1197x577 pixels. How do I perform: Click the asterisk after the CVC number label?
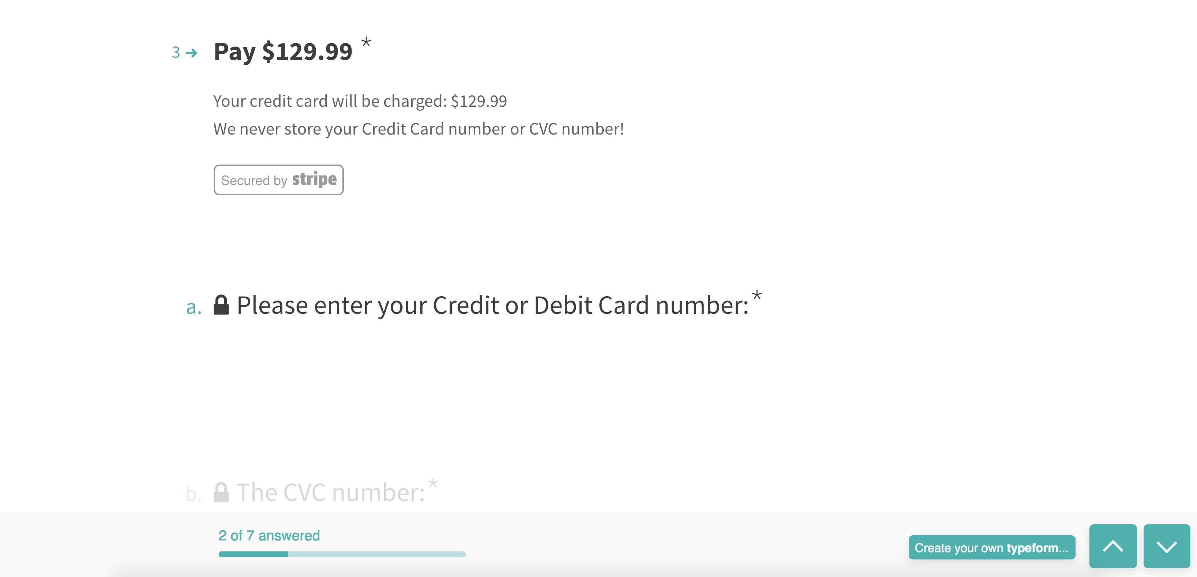click(433, 483)
